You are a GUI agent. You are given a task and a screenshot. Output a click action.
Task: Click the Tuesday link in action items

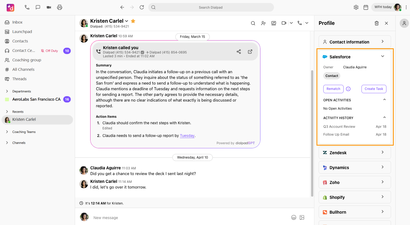[x=187, y=136]
